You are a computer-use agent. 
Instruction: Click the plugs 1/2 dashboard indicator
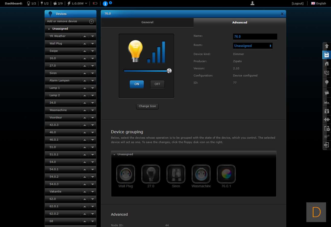[x=45, y=4]
